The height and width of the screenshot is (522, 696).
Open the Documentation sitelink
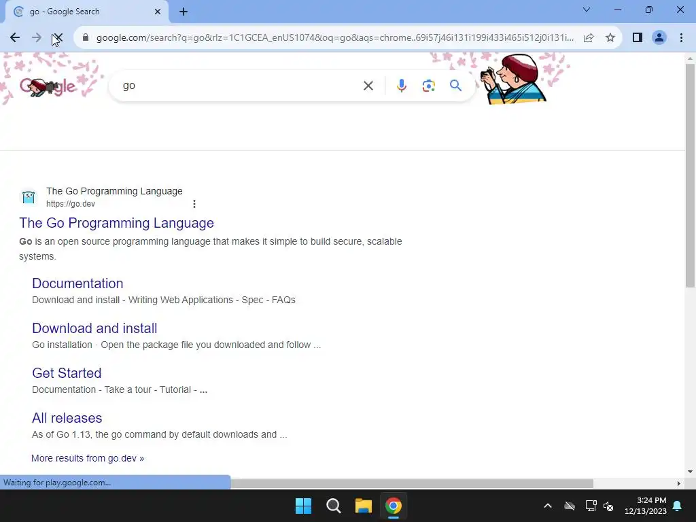[77, 283]
